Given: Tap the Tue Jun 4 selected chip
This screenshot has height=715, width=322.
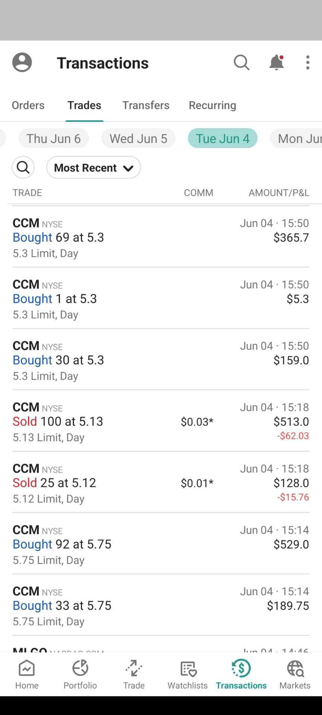Looking at the screenshot, I should tap(222, 139).
